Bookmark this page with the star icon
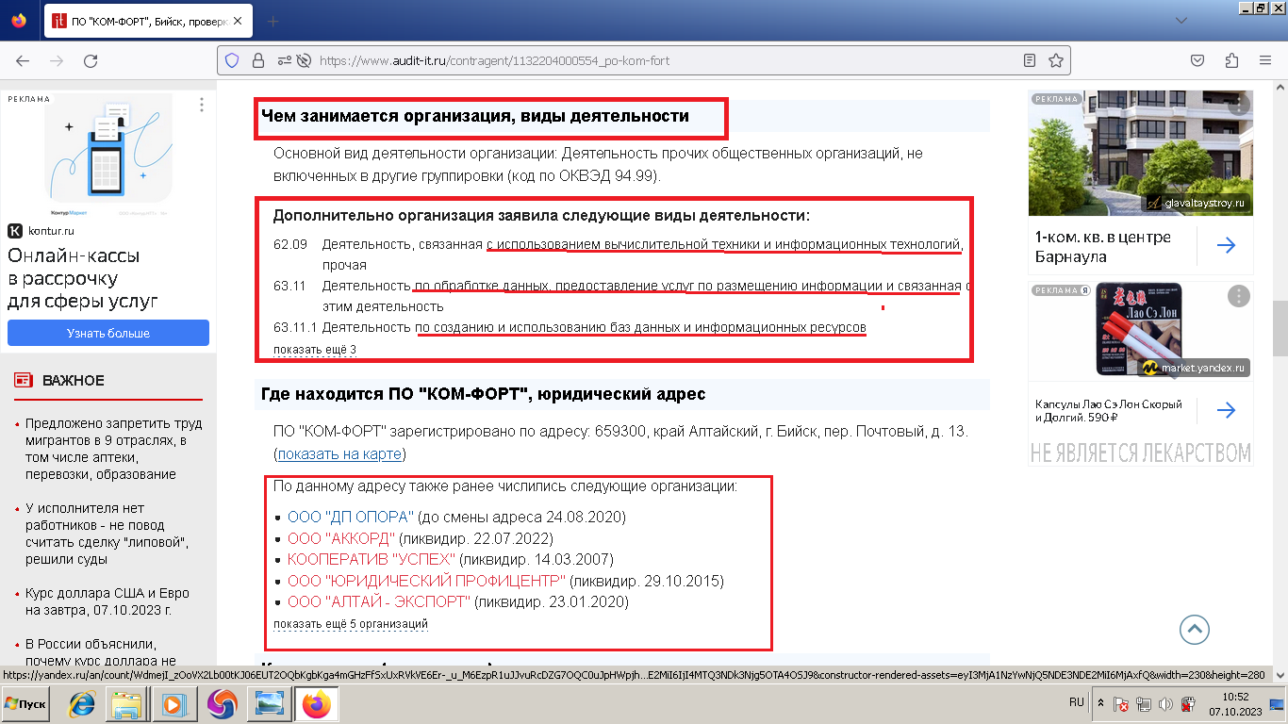 pyautogui.click(x=1056, y=60)
